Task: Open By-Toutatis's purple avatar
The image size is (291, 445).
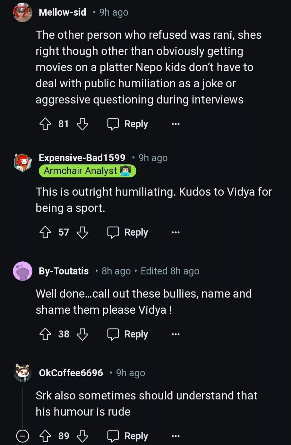Action: tap(23, 271)
